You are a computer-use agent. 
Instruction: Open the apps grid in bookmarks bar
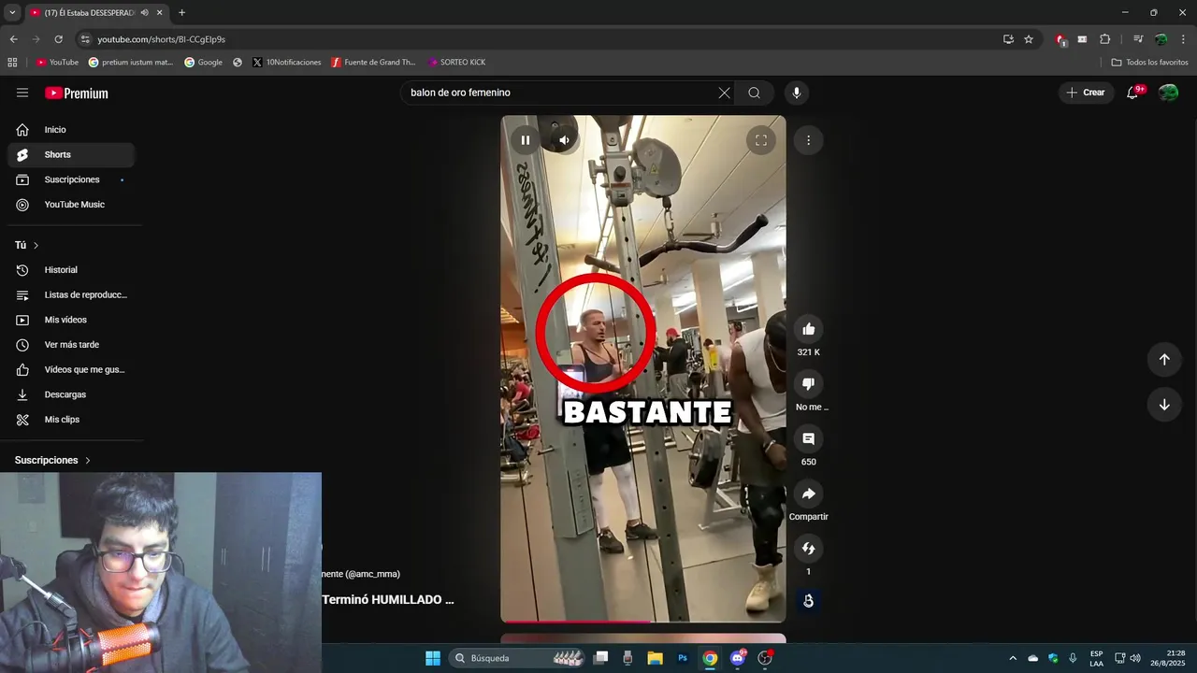pyautogui.click(x=12, y=63)
